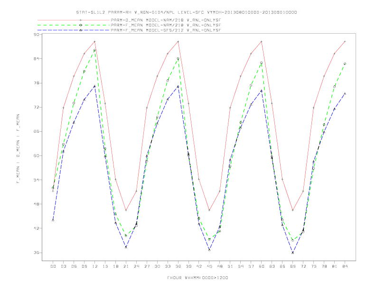Click the chart title starting with STAT=SL1L2
This screenshot has width=376, height=290.
tap(186, 12)
